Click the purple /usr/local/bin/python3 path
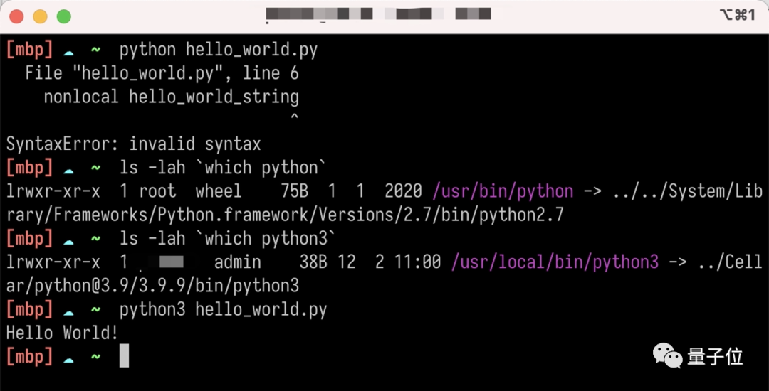This screenshot has height=391, width=769. pyautogui.click(x=555, y=262)
